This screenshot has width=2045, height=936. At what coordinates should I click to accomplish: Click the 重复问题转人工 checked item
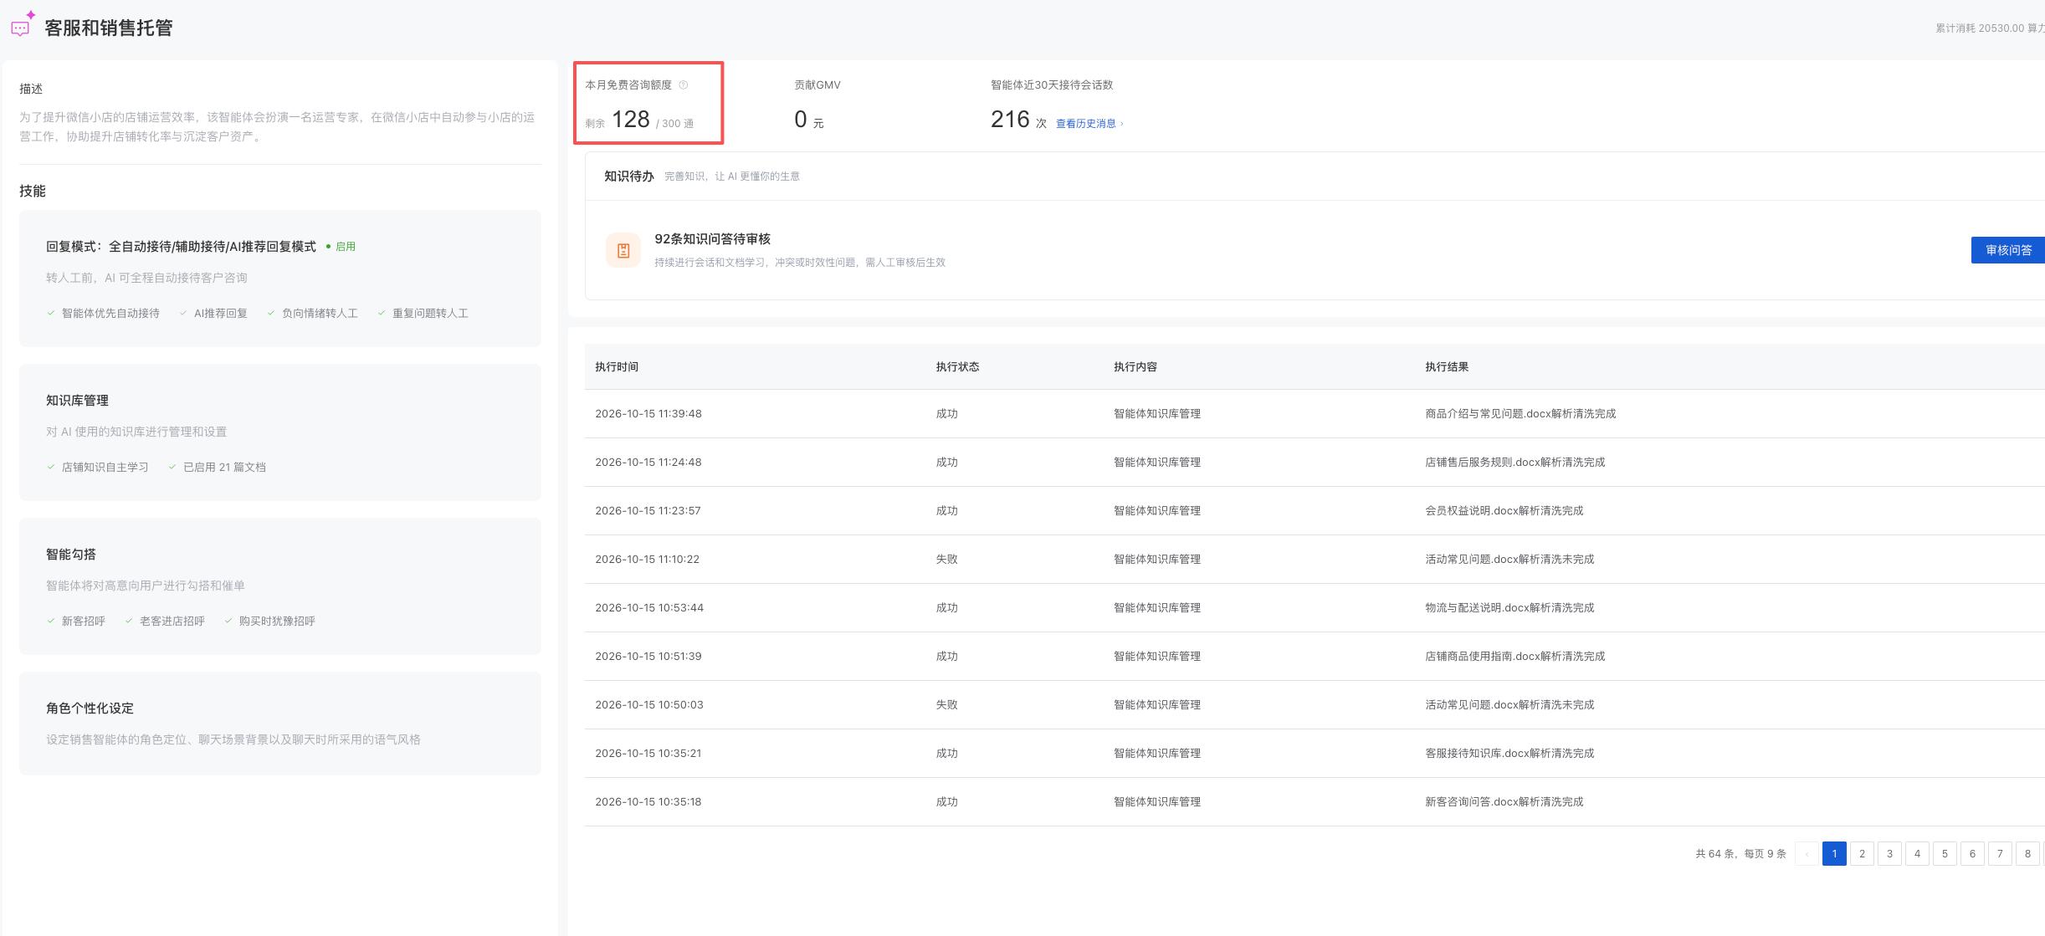pos(423,313)
